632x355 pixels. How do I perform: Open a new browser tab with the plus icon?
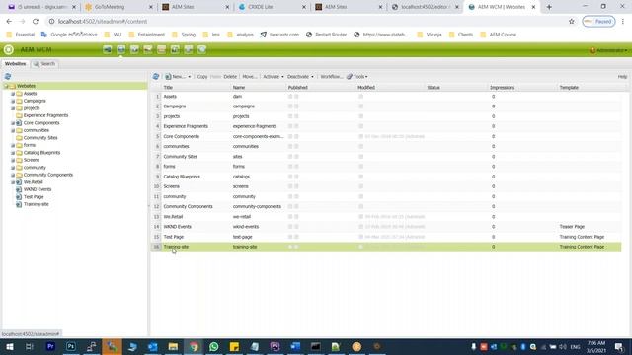pos(549,7)
